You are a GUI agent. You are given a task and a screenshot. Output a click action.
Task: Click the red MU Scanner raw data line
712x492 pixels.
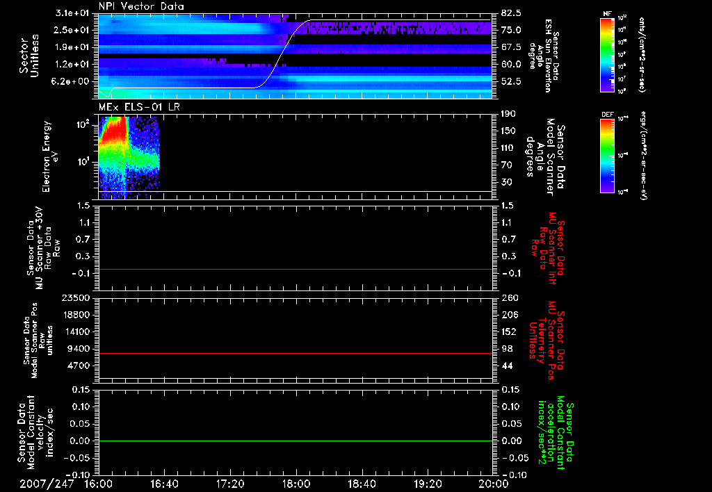click(296, 269)
